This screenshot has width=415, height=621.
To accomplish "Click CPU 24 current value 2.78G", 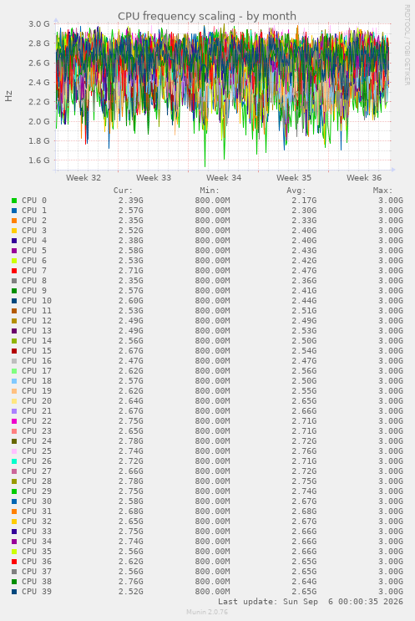I will [131, 441].
